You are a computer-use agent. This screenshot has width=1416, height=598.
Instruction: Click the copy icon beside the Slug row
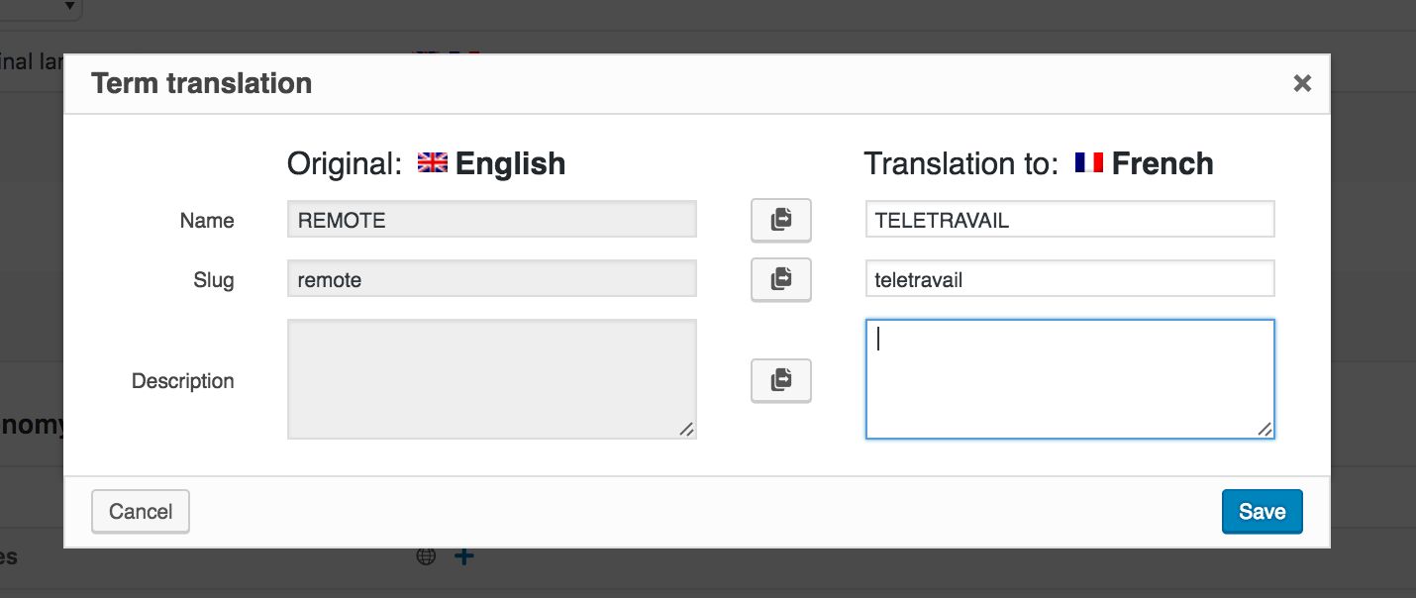tap(780, 279)
